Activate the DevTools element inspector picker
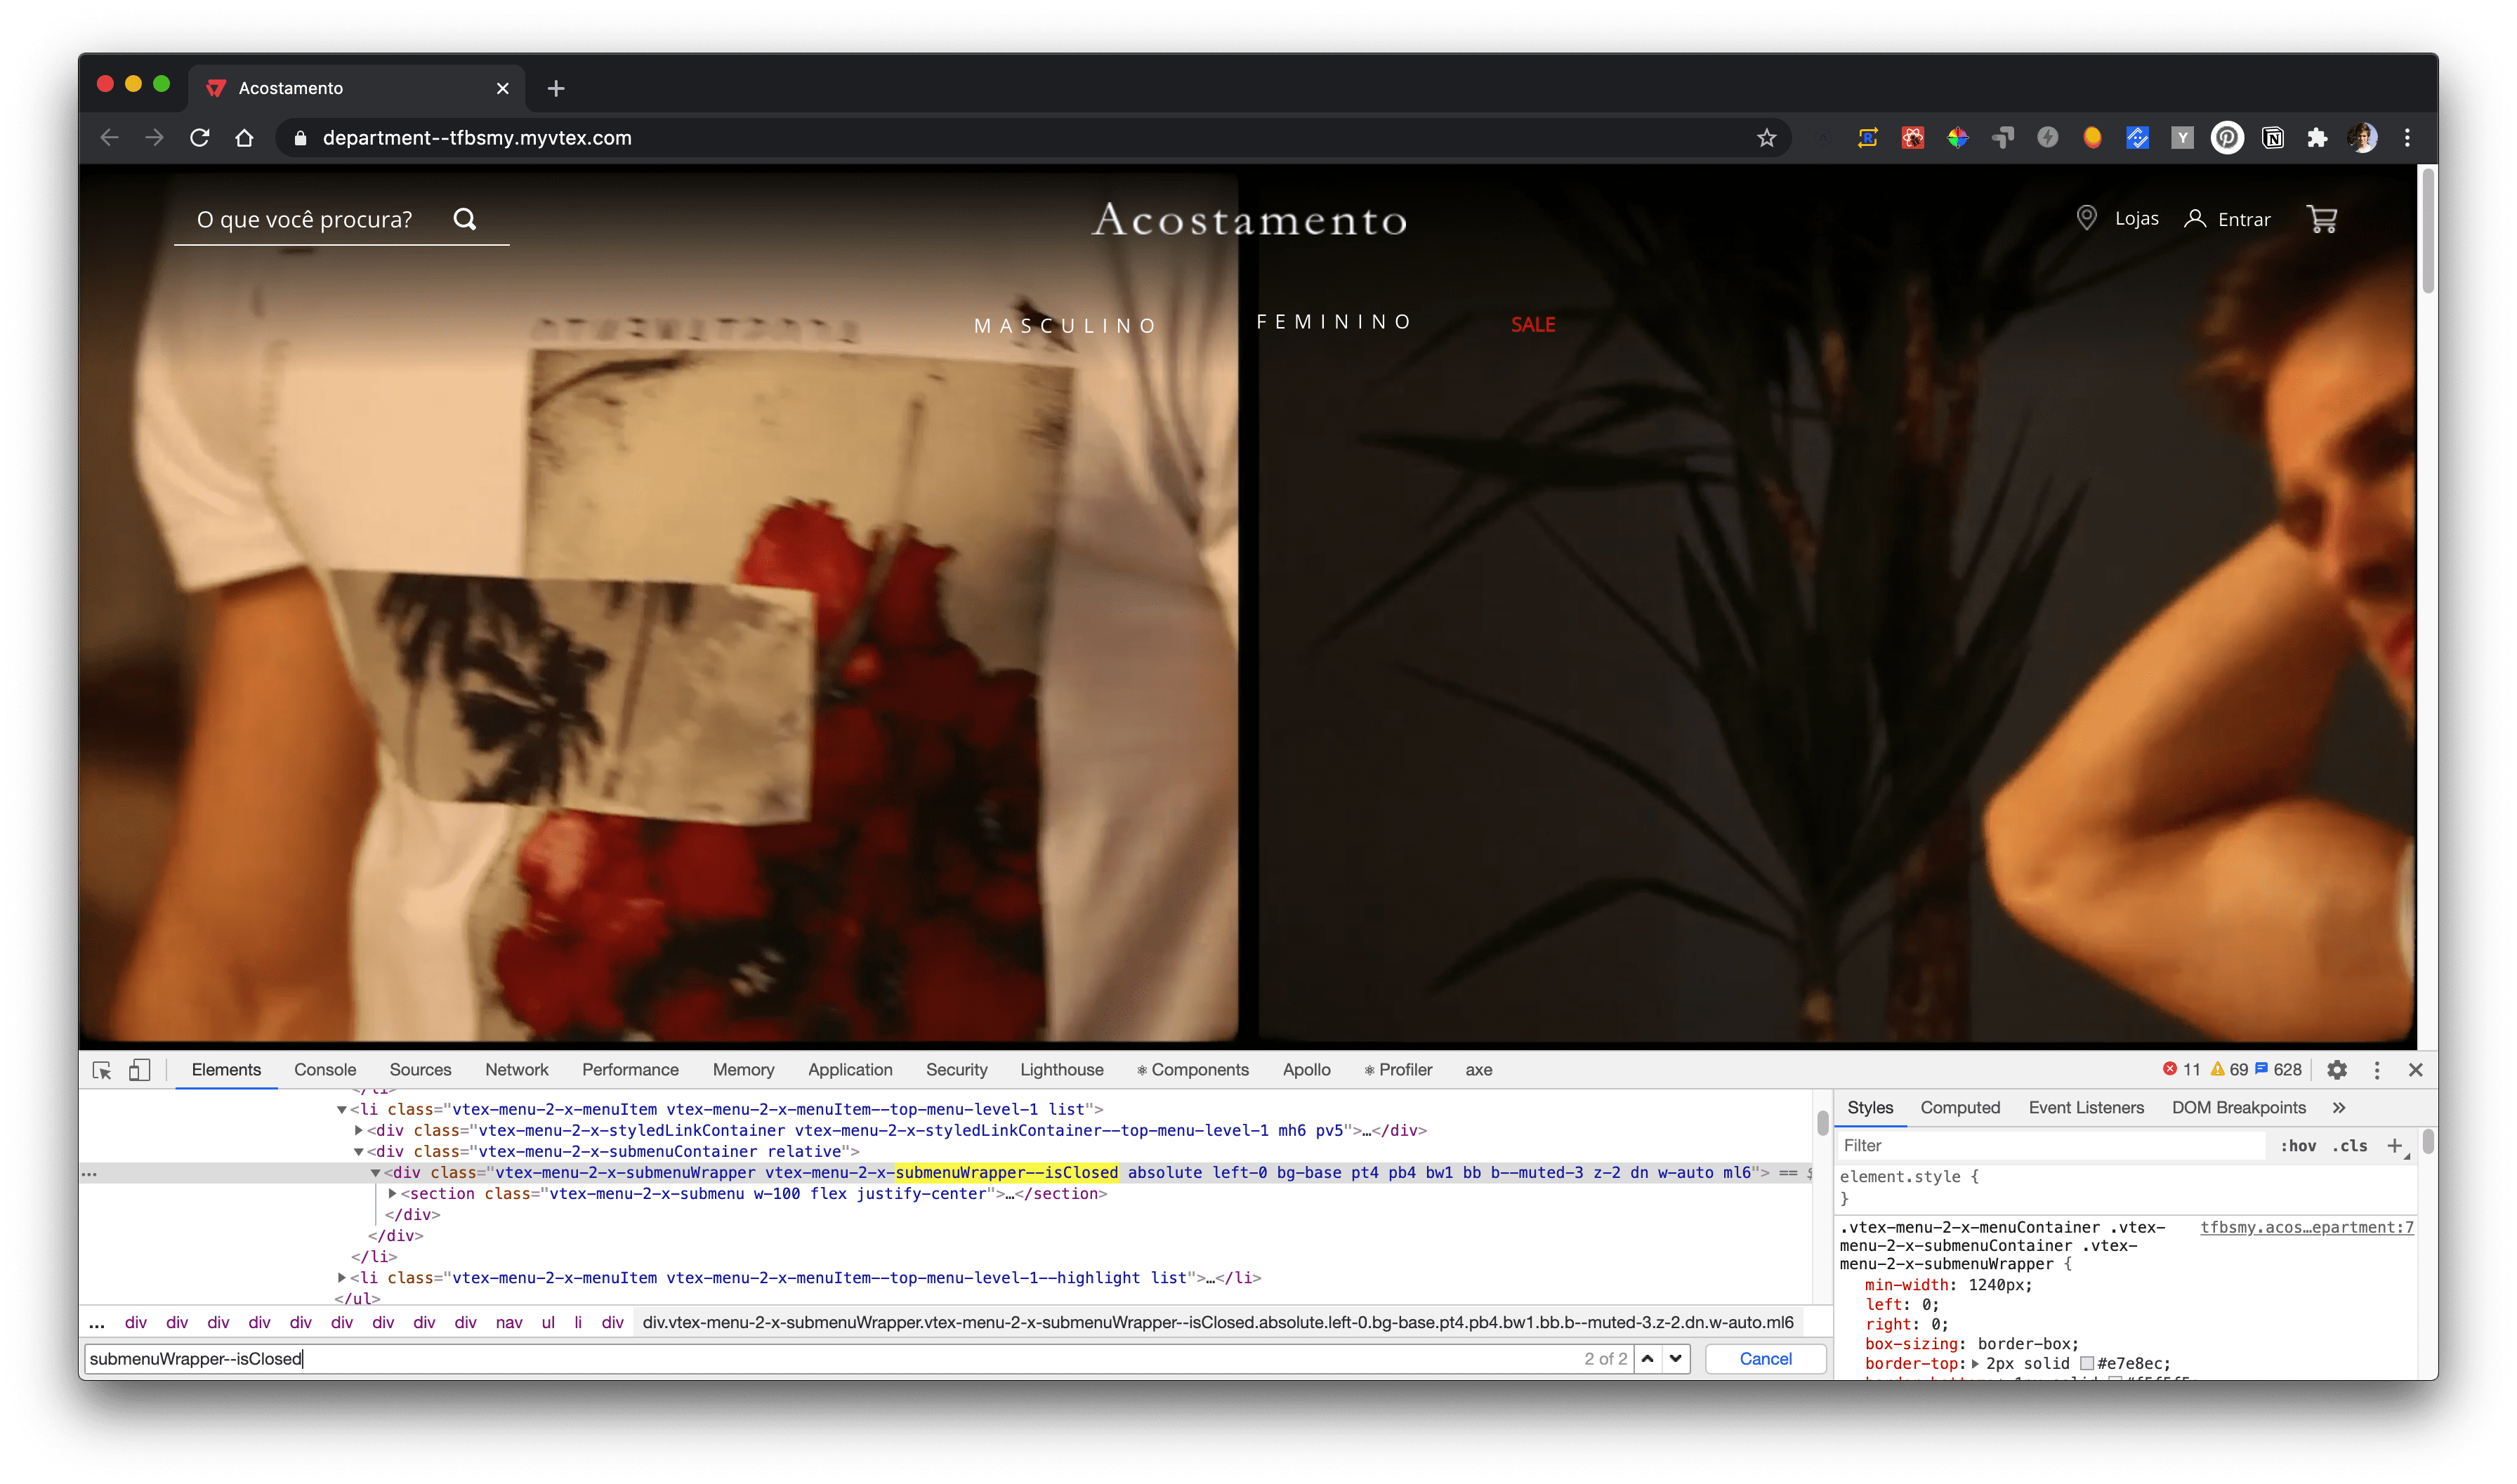 [x=102, y=1070]
